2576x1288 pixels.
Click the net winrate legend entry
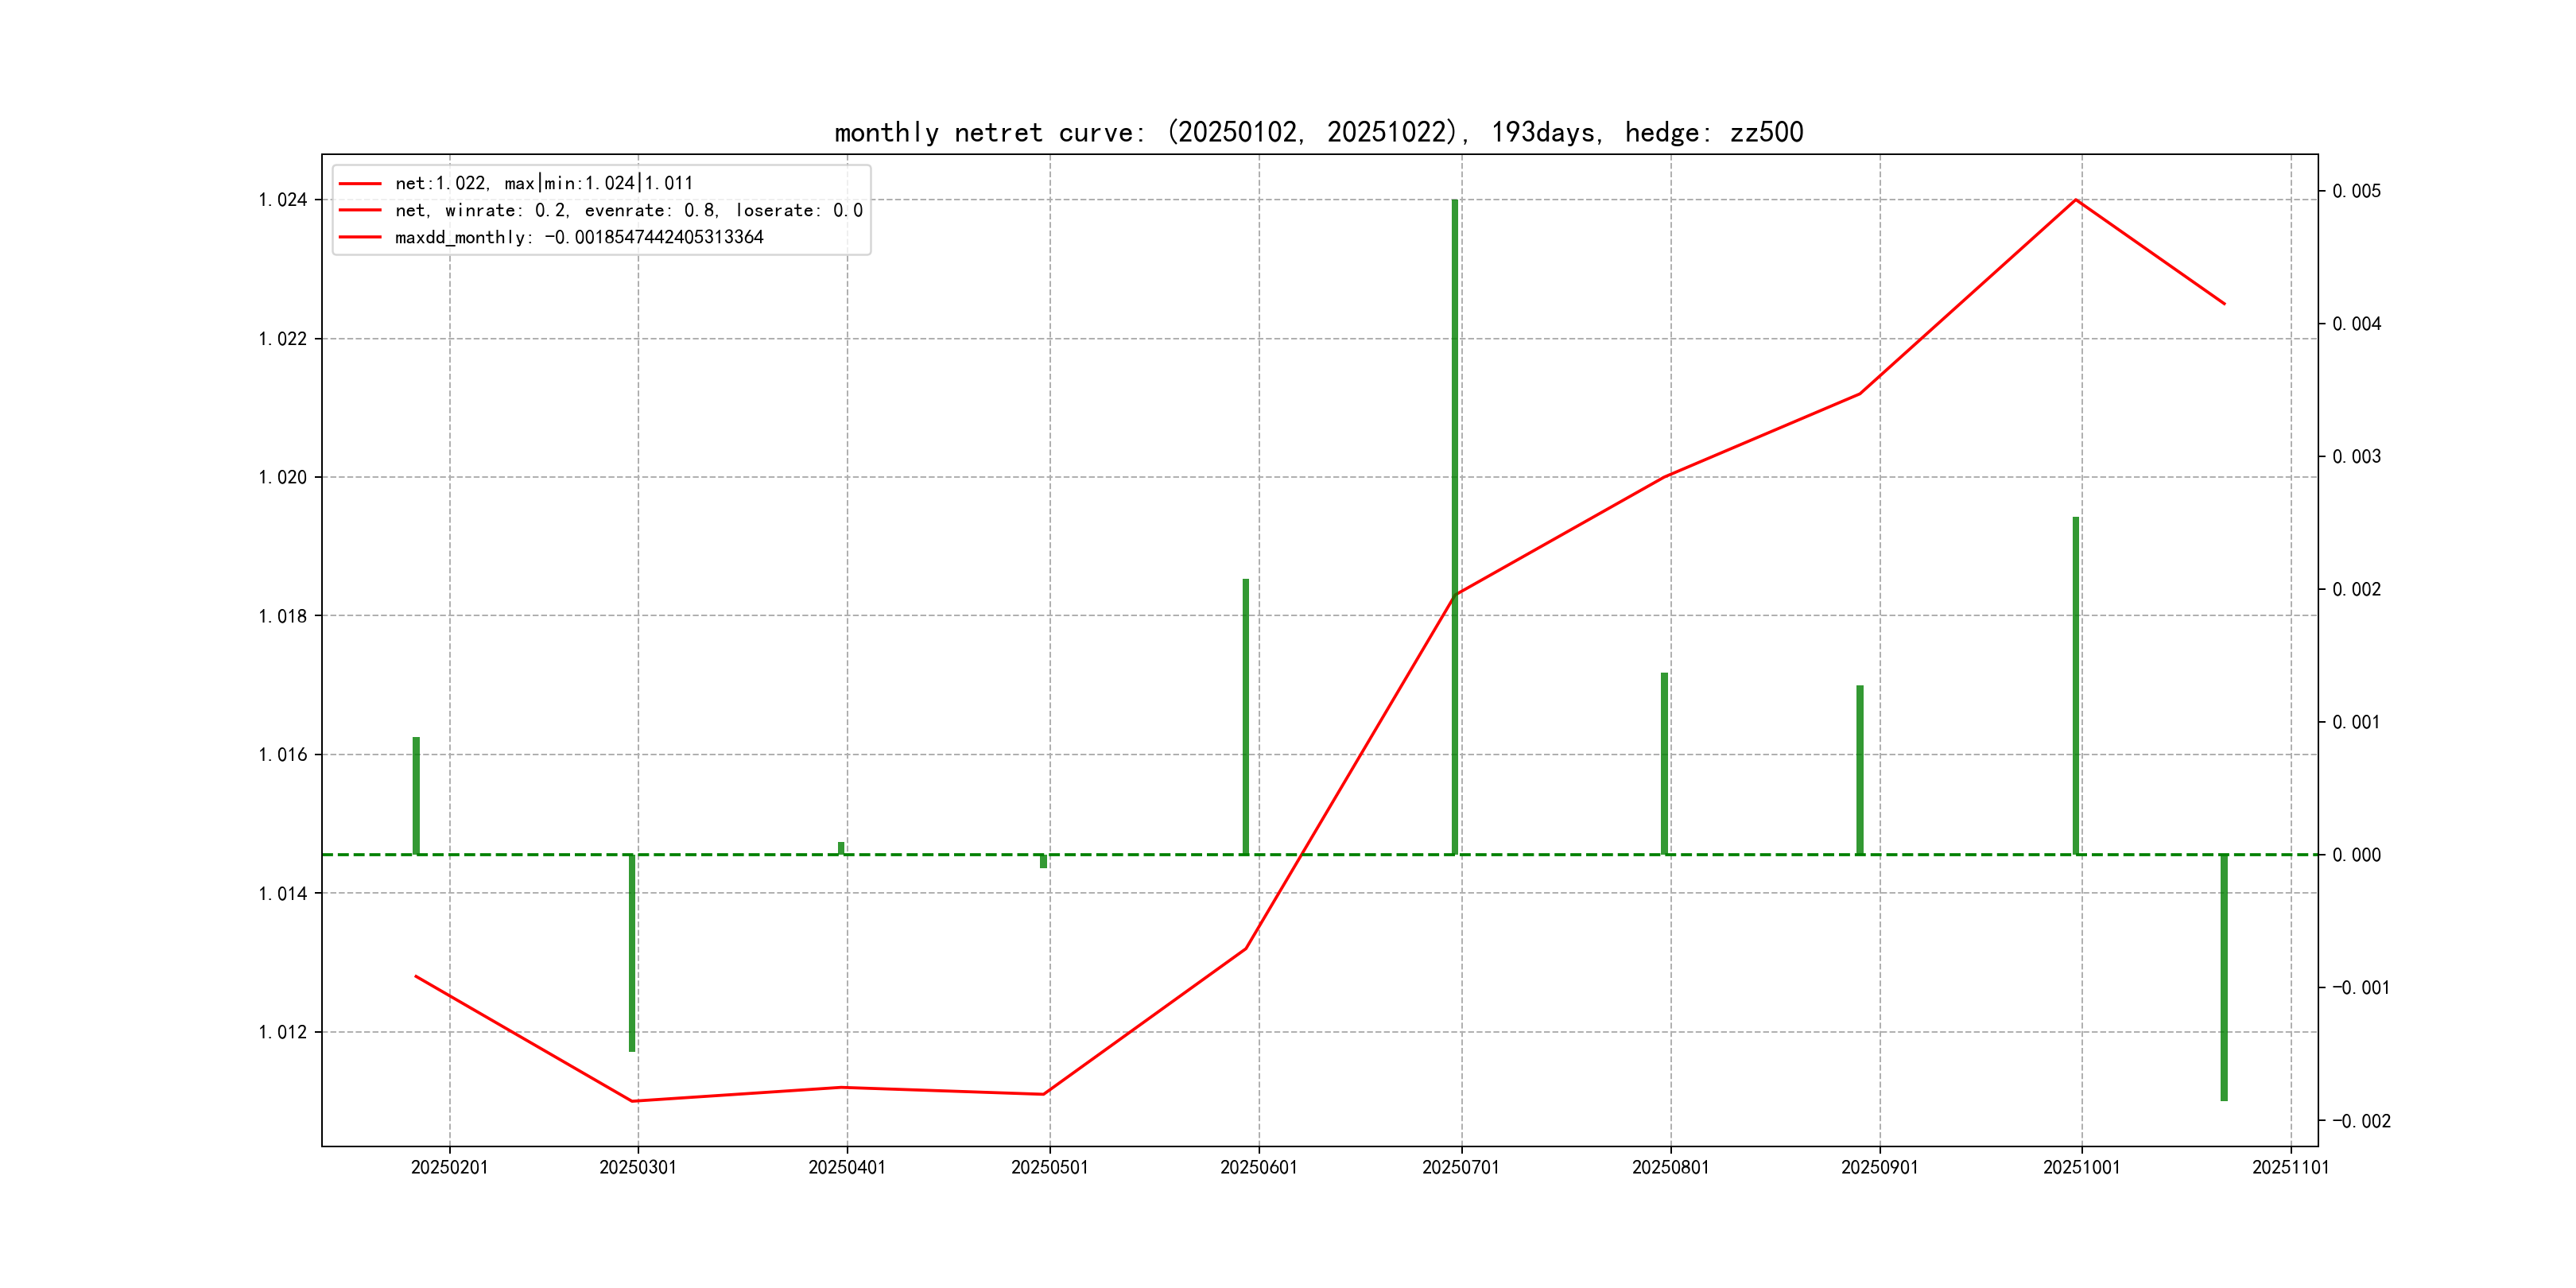coord(628,210)
